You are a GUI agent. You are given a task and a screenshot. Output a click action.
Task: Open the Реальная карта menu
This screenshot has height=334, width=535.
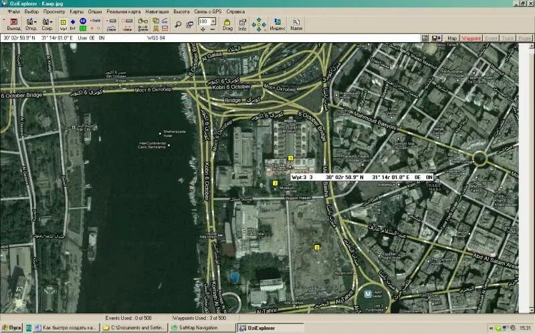click(x=124, y=11)
